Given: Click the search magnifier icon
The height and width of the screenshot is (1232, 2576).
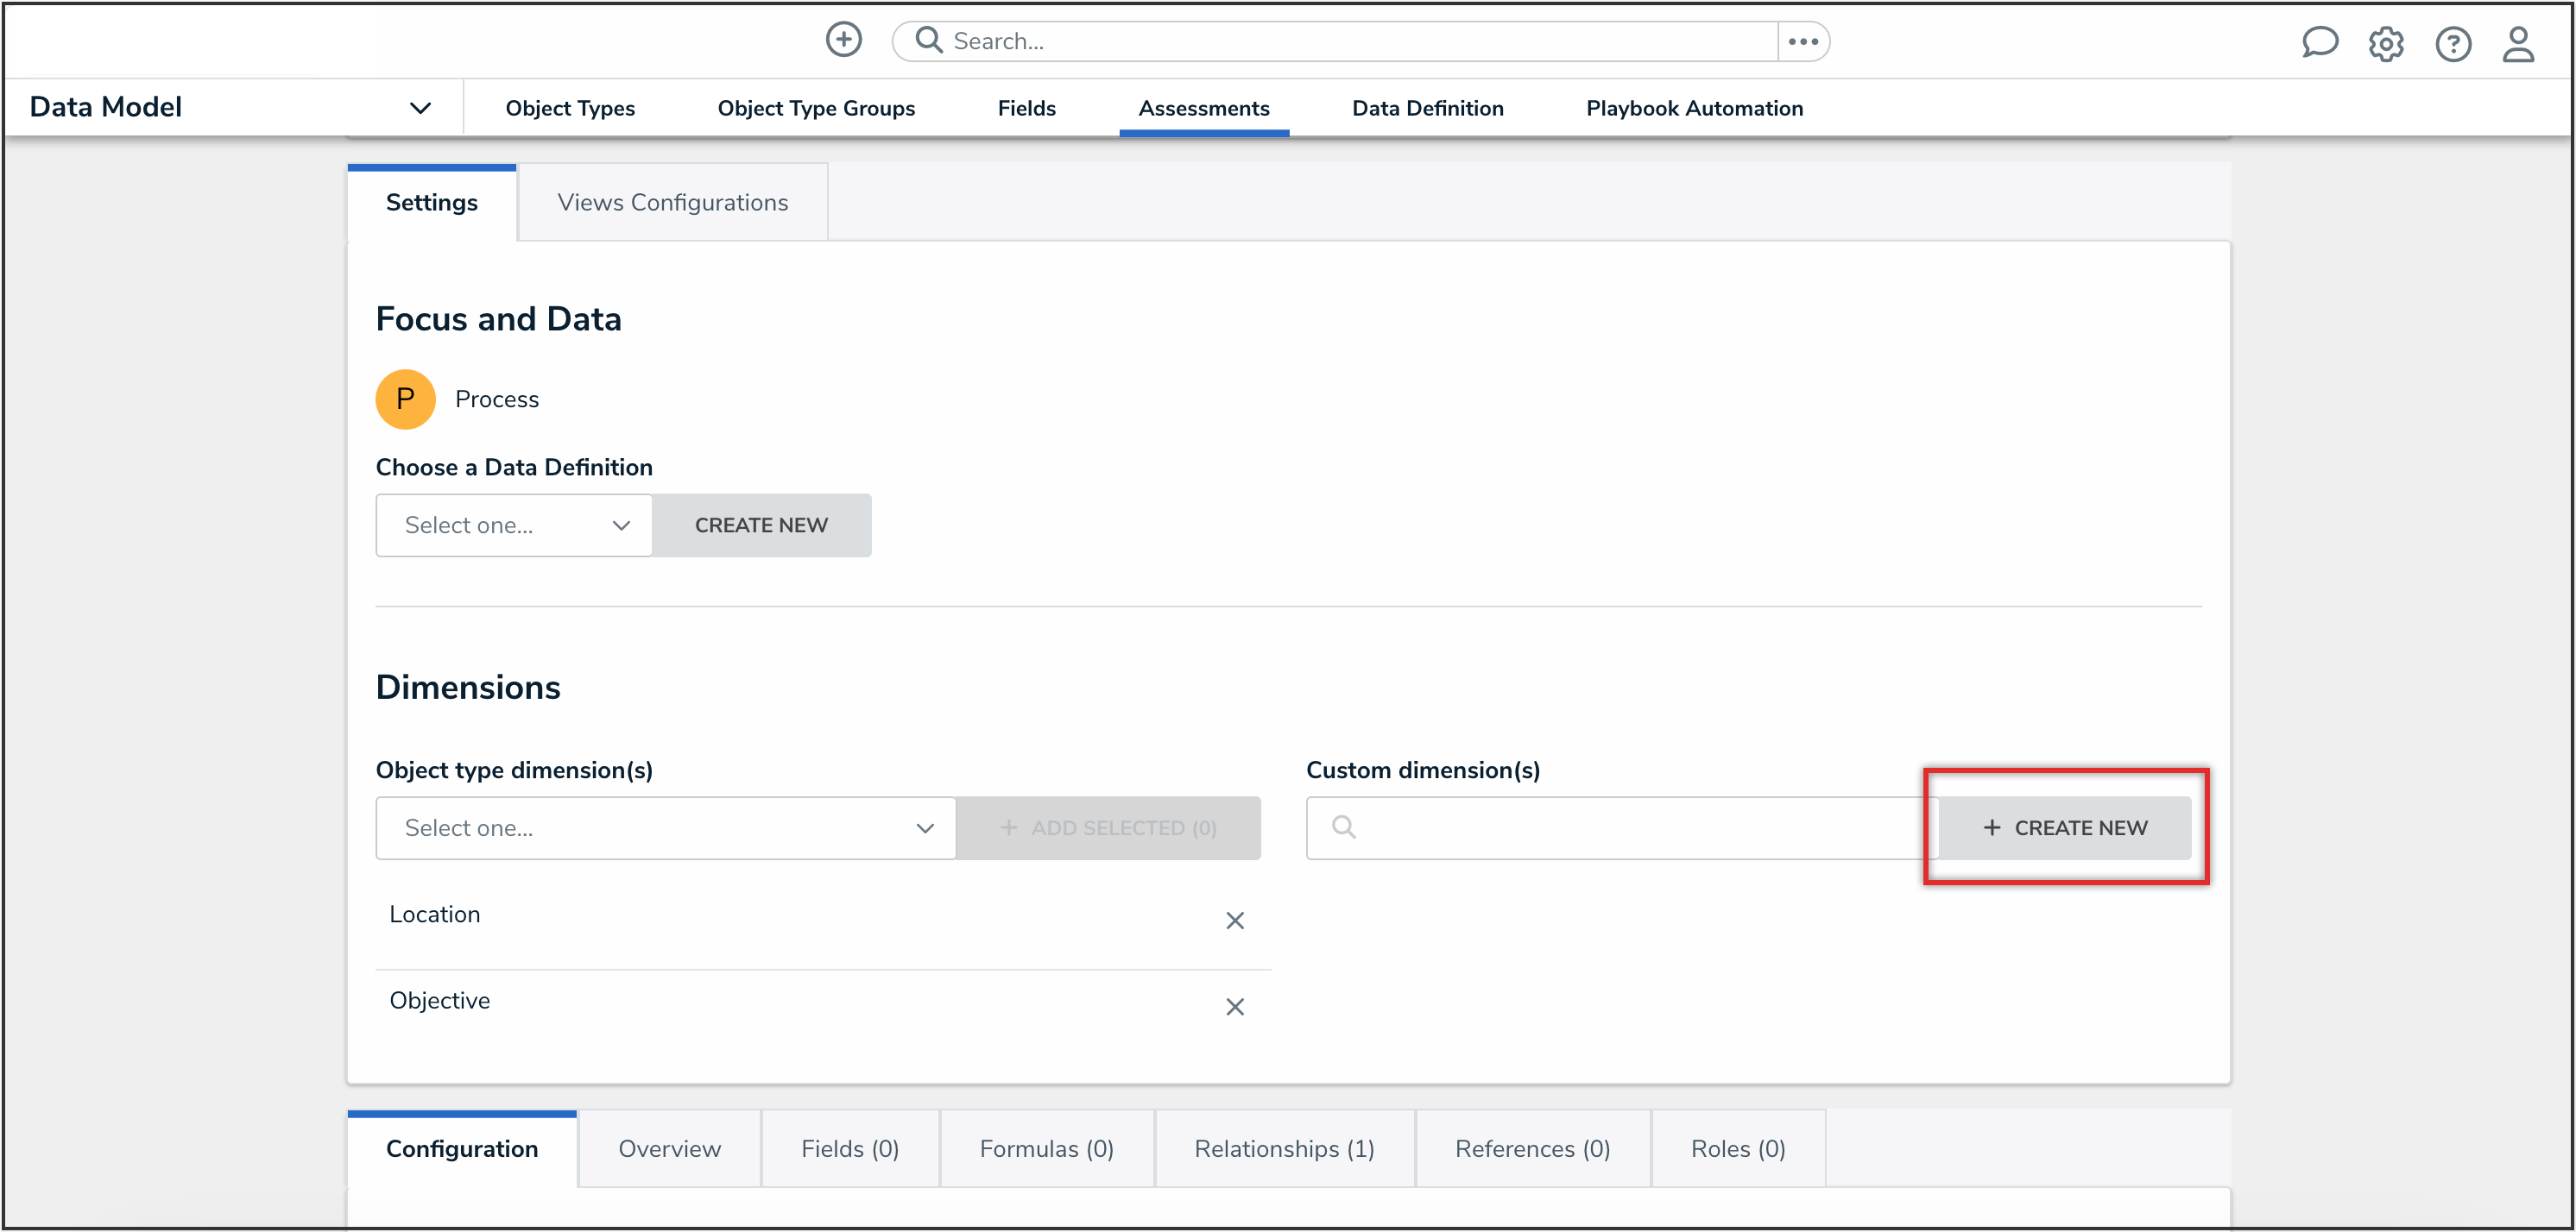Looking at the screenshot, I should 928,40.
